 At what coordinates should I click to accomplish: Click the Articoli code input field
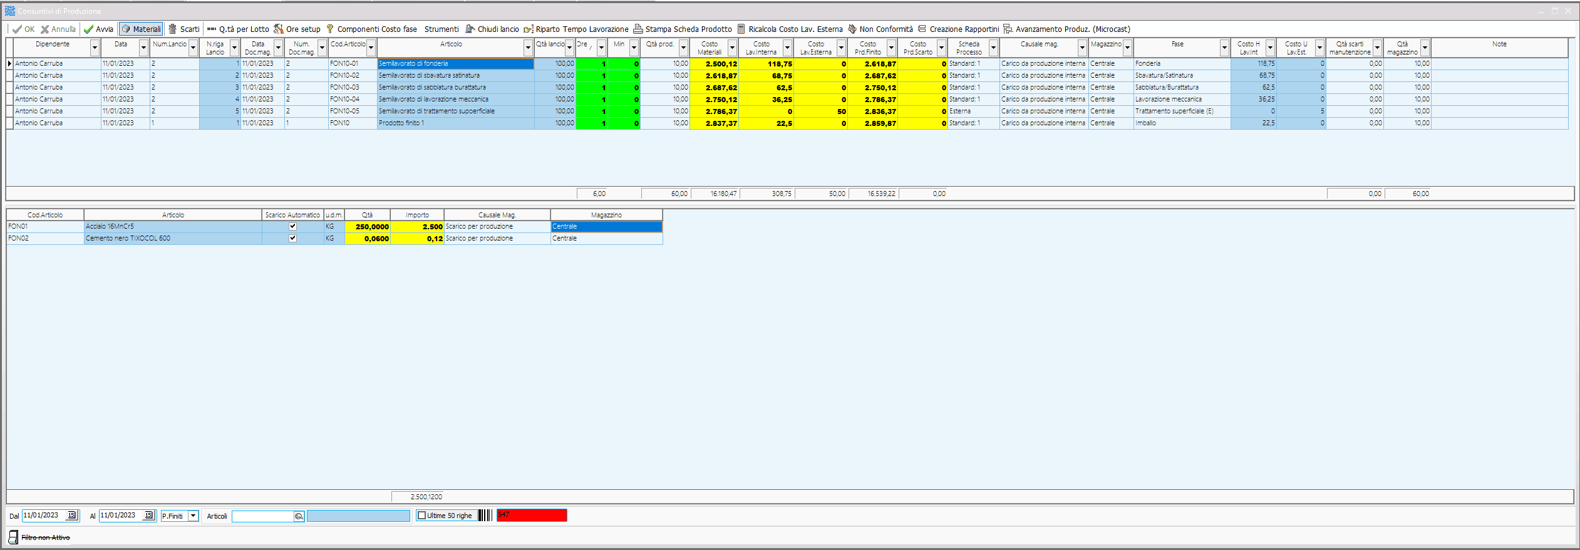coord(263,516)
